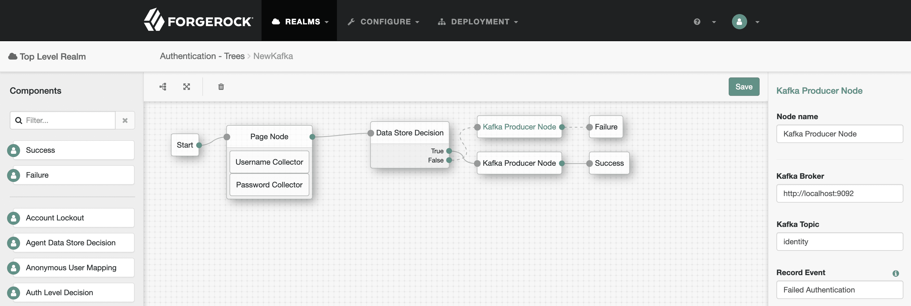This screenshot has width=911, height=306.
Task: Click Authentication - Trees breadcrumb link
Action: (x=202, y=56)
